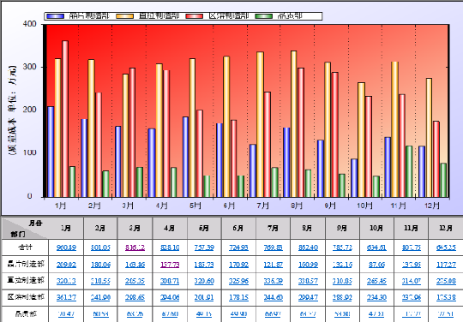
Task: Click 晶片制造部 value 121.87 for 7月
Action: tap(274, 265)
